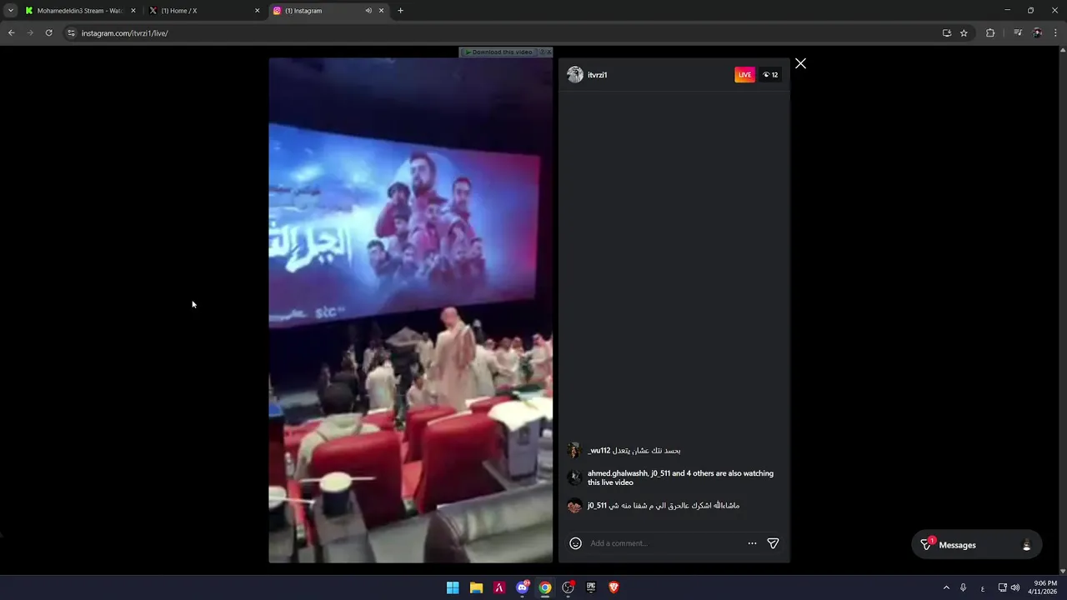This screenshot has height=600, width=1067.
Task: Close the Mohamedeldin3 Stream tab
Action: pyautogui.click(x=133, y=11)
